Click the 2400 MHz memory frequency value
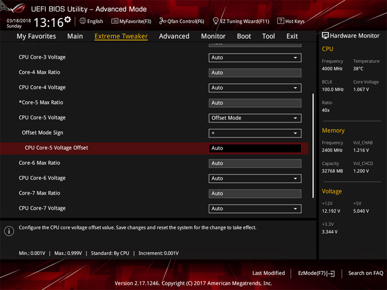This screenshot has width=387, height=290. click(x=332, y=150)
